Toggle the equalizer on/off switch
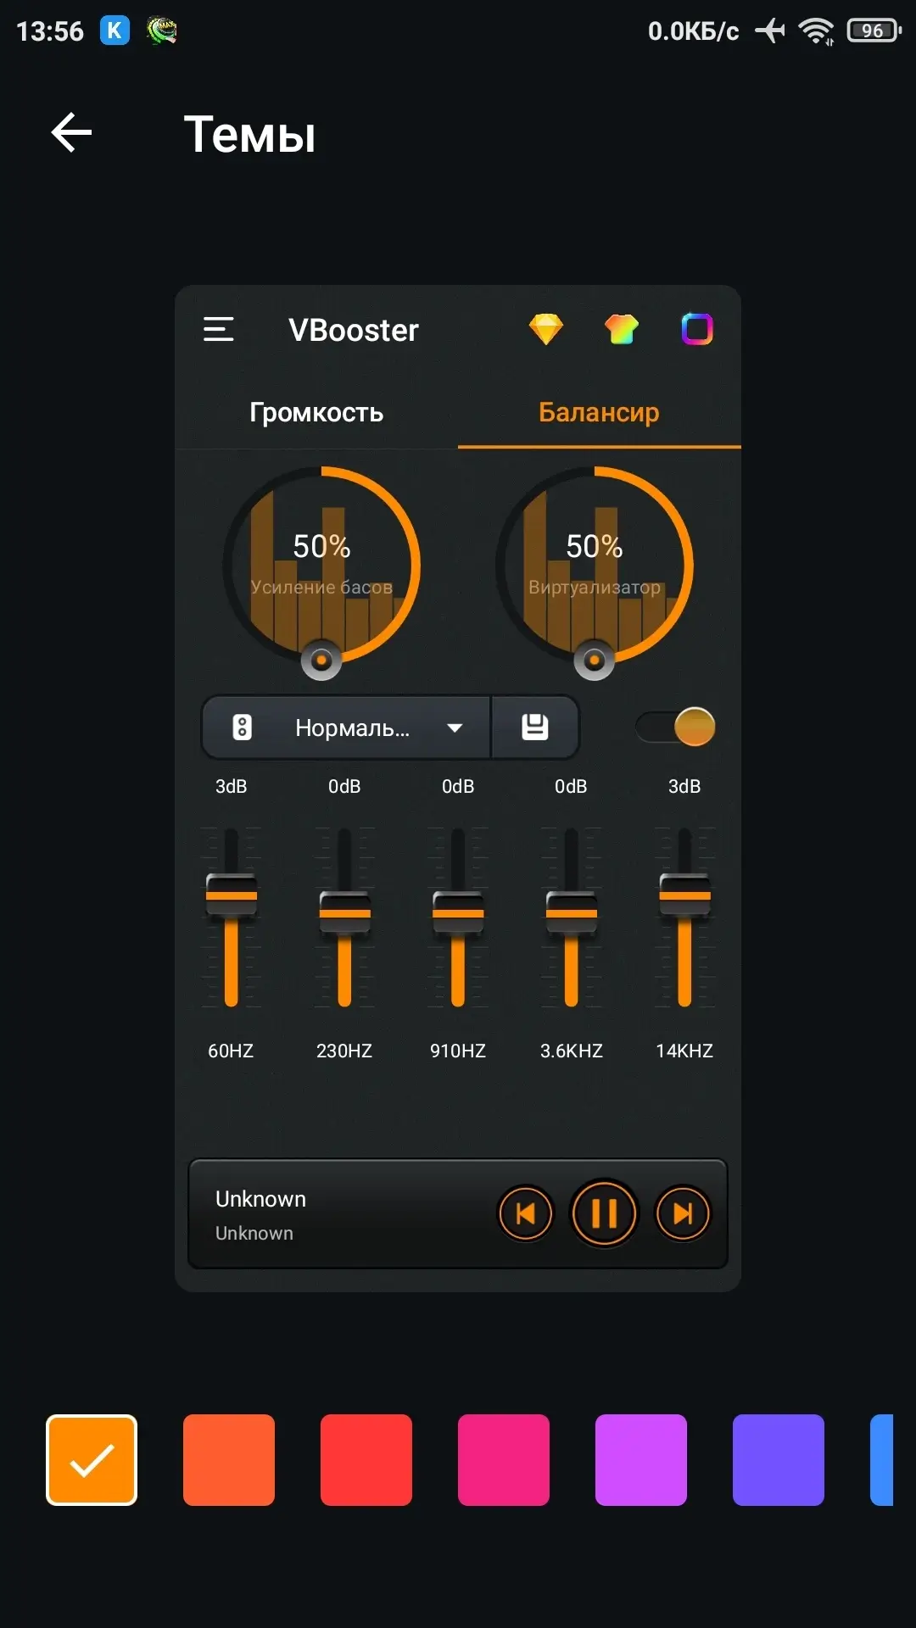The image size is (916, 1628). pos(677,728)
